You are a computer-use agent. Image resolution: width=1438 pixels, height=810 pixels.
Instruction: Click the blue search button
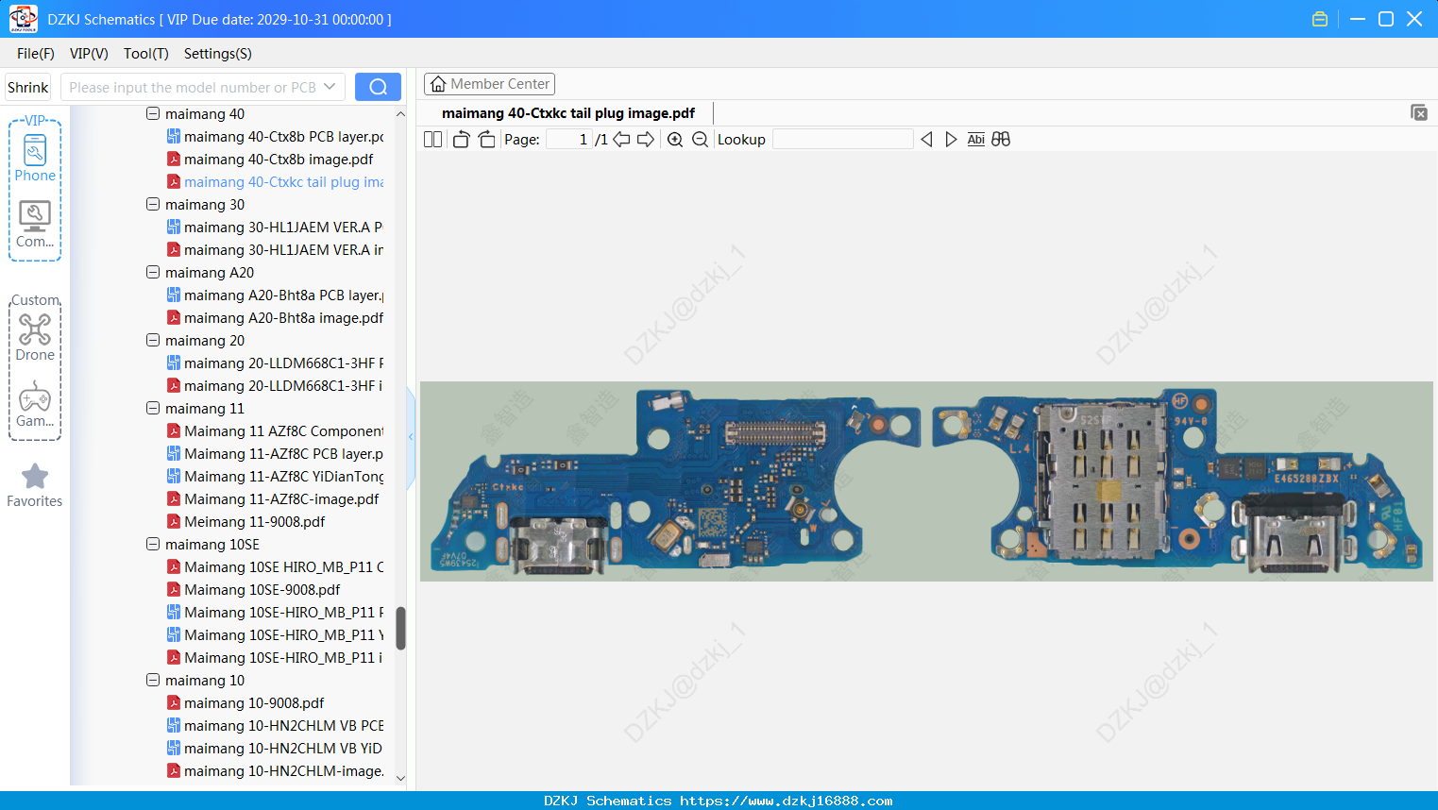(x=378, y=87)
